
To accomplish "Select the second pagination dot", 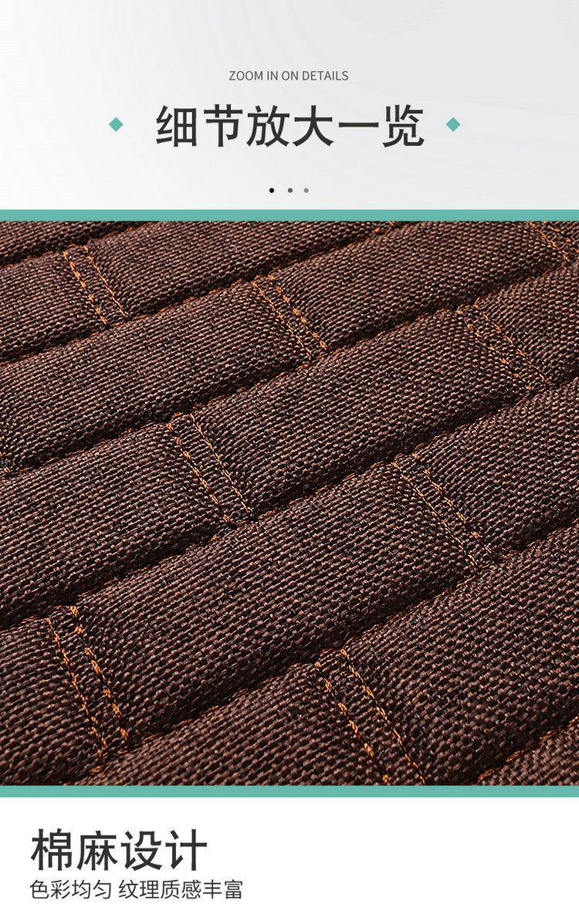I will coord(290,191).
